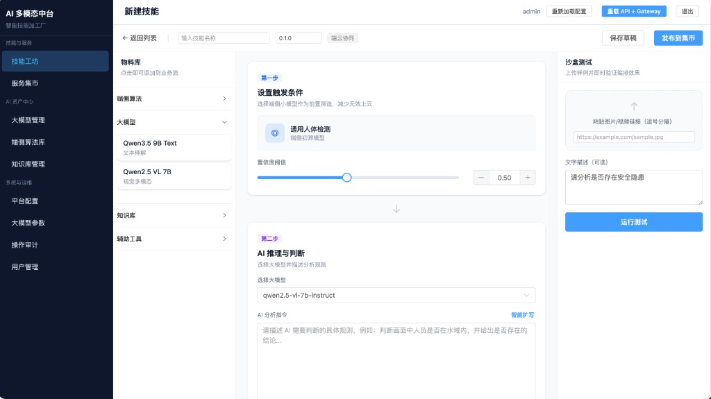Click the 发布到集市 button
711x399 pixels.
coord(678,38)
